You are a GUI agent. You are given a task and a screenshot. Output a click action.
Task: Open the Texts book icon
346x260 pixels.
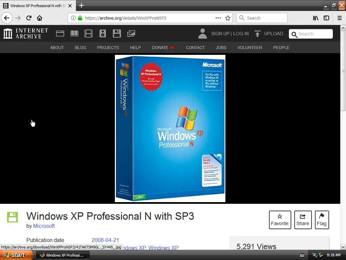(74, 34)
